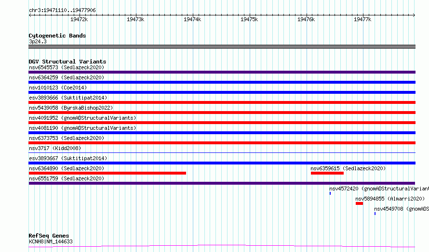
Task: Select the 3p24.3 band label
Action: coord(38,41)
